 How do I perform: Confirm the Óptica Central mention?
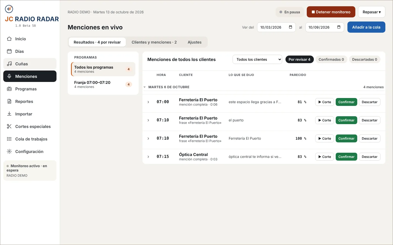click(x=346, y=157)
